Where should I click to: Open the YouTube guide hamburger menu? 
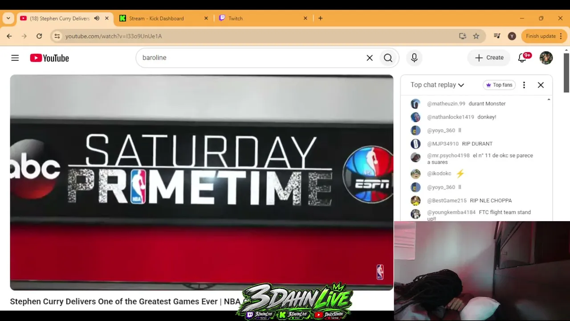15,58
